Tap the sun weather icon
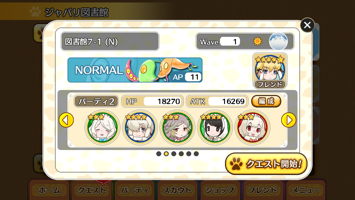The width and height of the screenshot is (355, 200). point(257,42)
